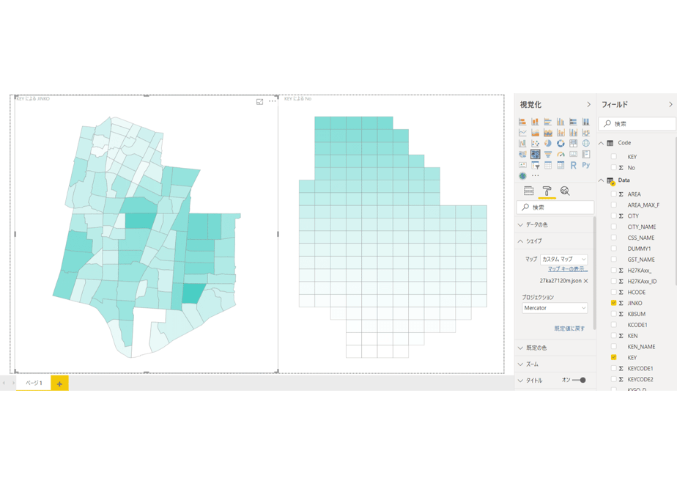Expand the データの色 section
The width and height of the screenshot is (677, 484).
pos(555,224)
